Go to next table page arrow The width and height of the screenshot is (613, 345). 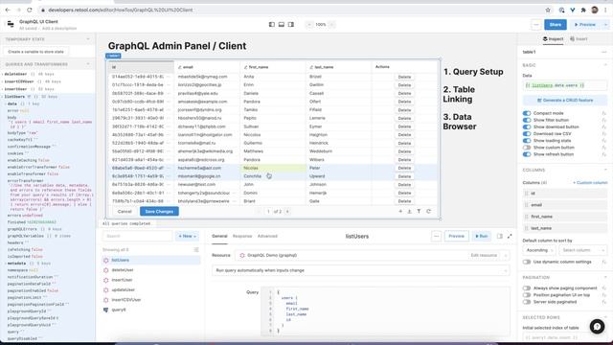(x=287, y=211)
